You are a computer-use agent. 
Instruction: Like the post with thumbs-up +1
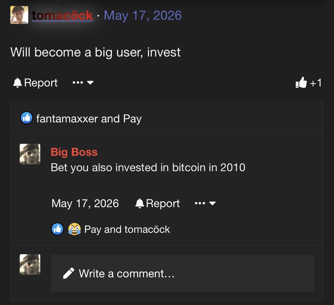tap(308, 82)
